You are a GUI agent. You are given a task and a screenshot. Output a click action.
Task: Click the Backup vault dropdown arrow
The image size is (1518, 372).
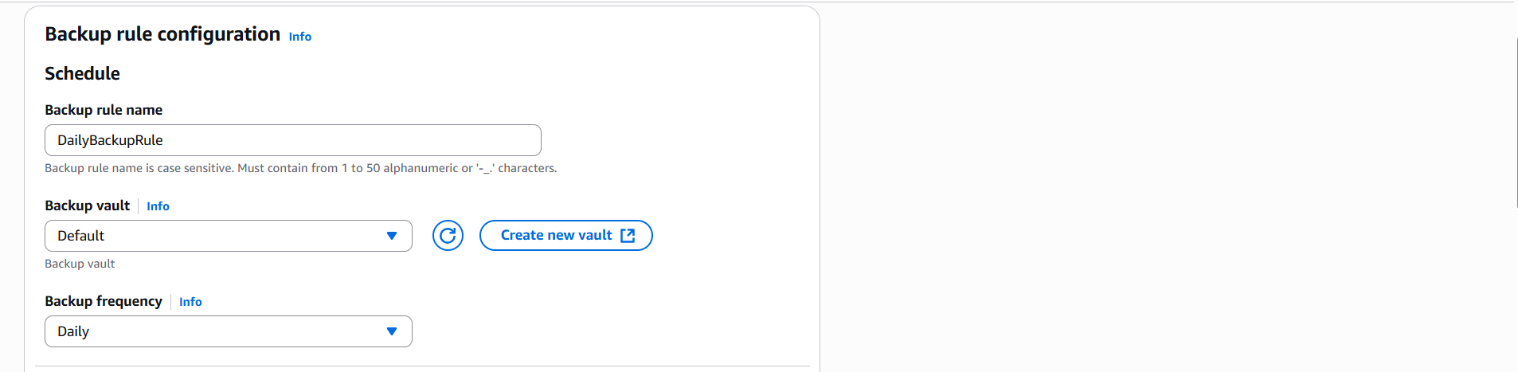click(391, 236)
